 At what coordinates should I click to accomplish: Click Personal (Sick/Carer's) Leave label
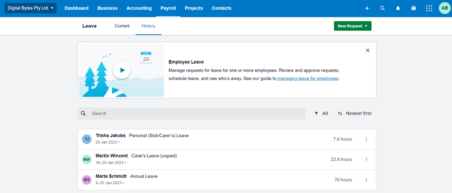[x=159, y=136]
